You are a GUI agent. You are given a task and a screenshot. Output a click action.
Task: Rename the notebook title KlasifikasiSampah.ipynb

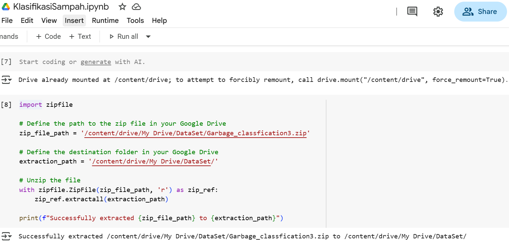click(x=61, y=7)
